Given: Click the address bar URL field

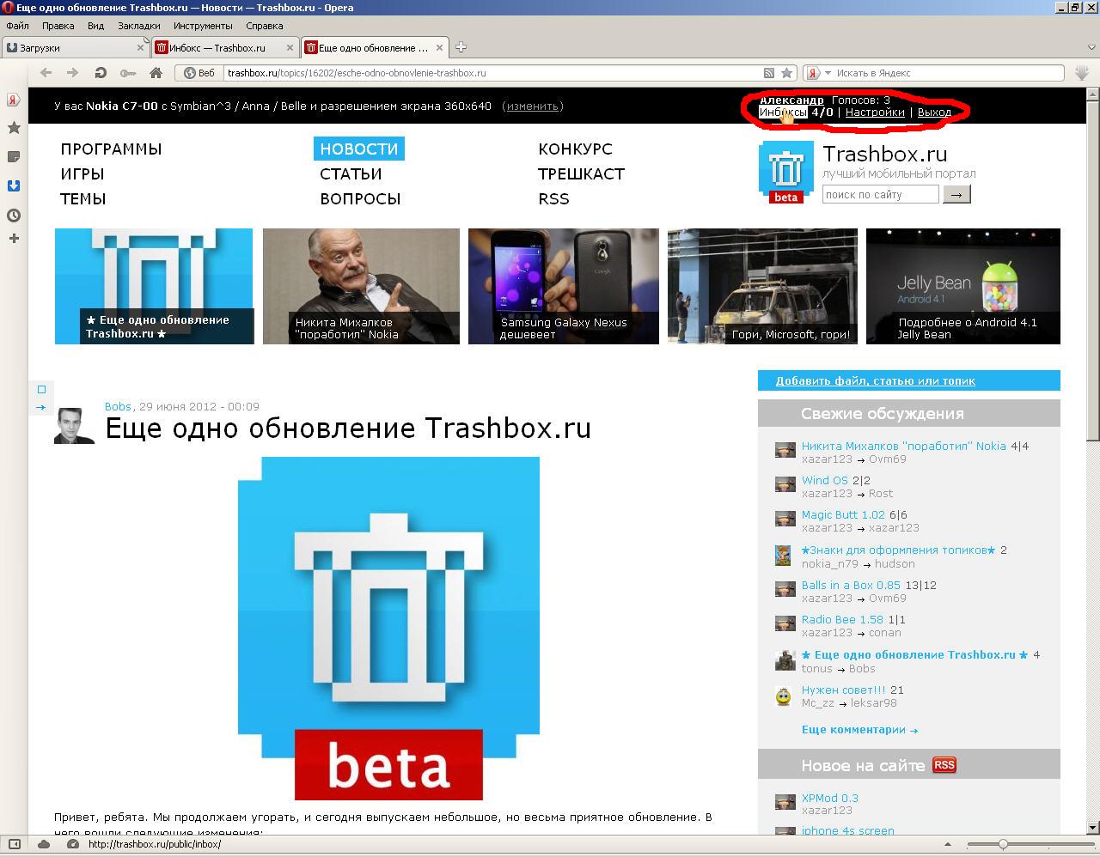Looking at the screenshot, I should pyautogui.click(x=492, y=73).
